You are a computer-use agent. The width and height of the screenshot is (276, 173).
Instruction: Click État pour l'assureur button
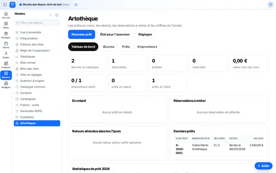pos(115,35)
